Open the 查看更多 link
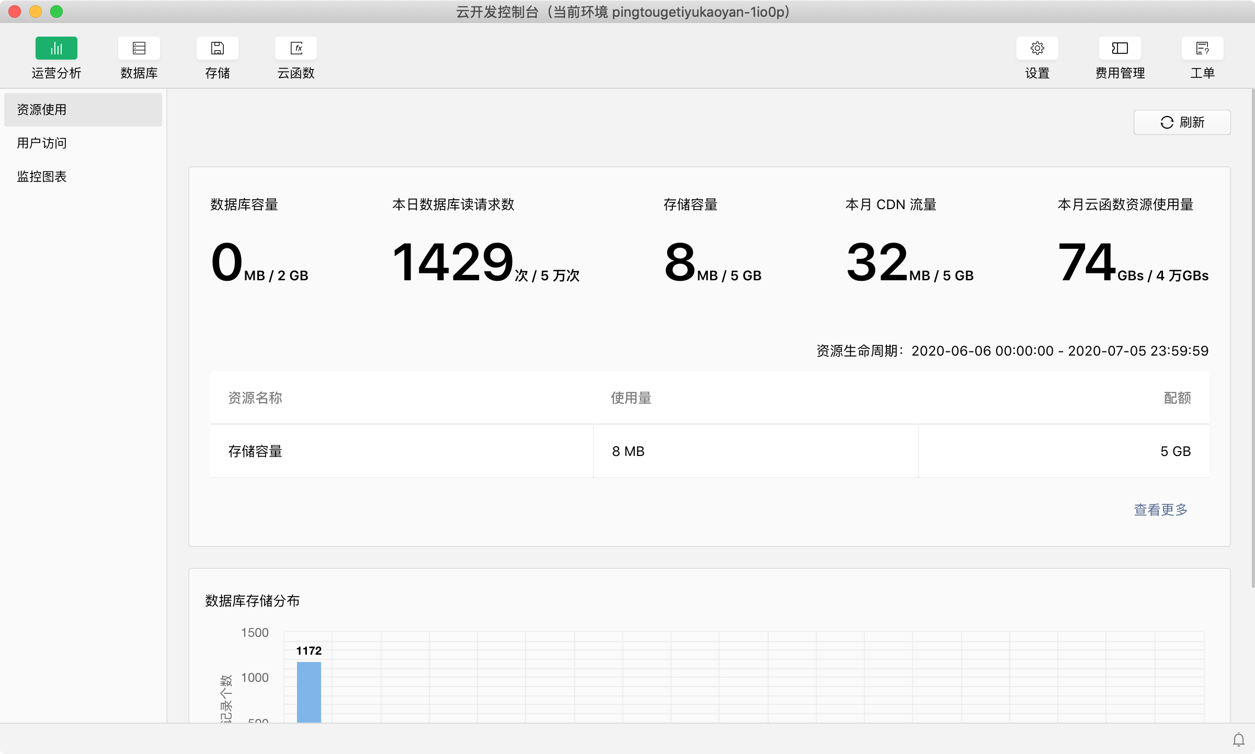The width and height of the screenshot is (1255, 754). (1160, 509)
